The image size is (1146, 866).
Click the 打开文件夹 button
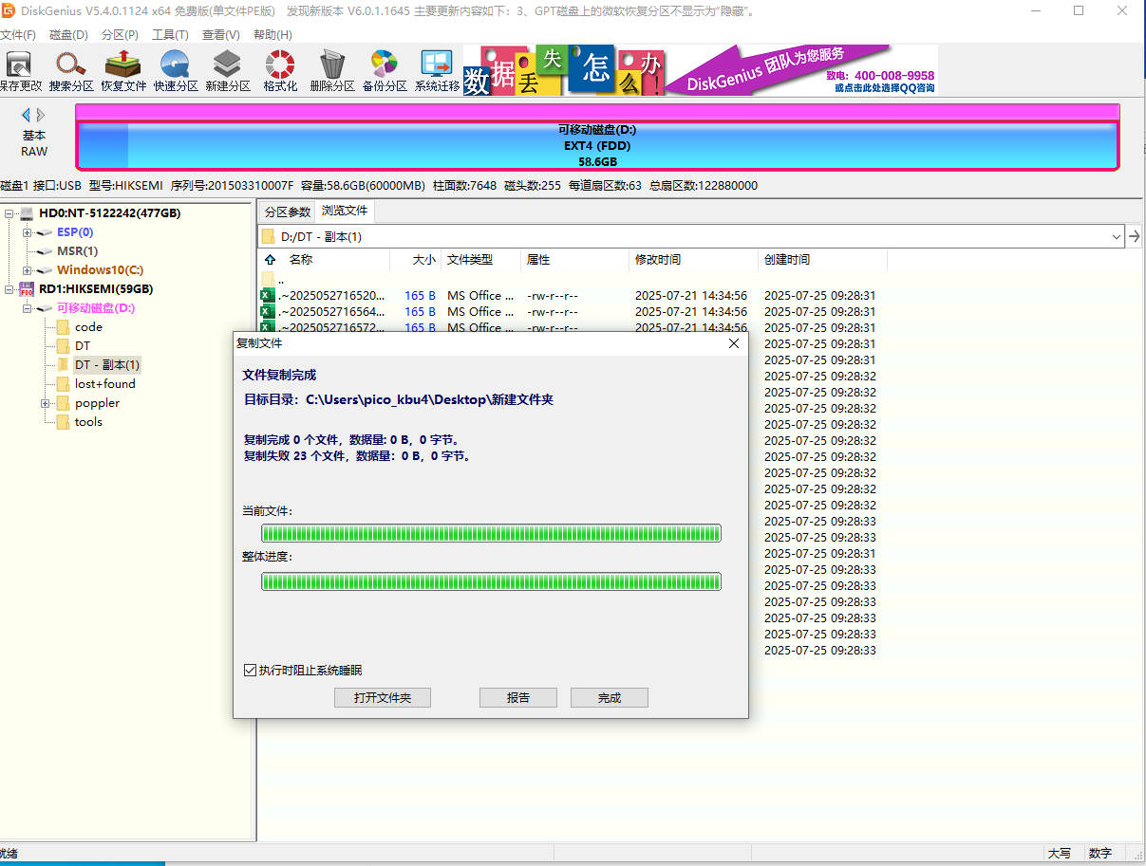coord(383,697)
